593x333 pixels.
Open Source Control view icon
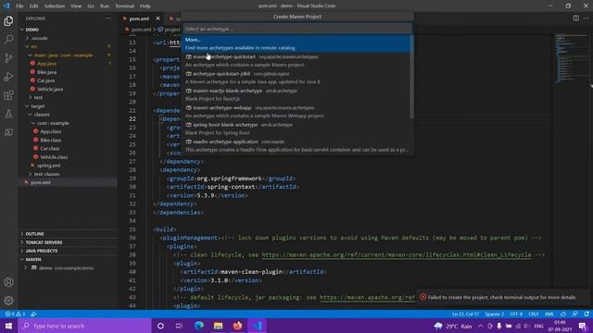pyautogui.click(x=8, y=57)
